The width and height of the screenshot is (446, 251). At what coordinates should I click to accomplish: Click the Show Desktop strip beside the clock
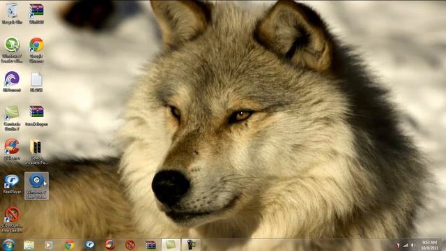point(443,245)
